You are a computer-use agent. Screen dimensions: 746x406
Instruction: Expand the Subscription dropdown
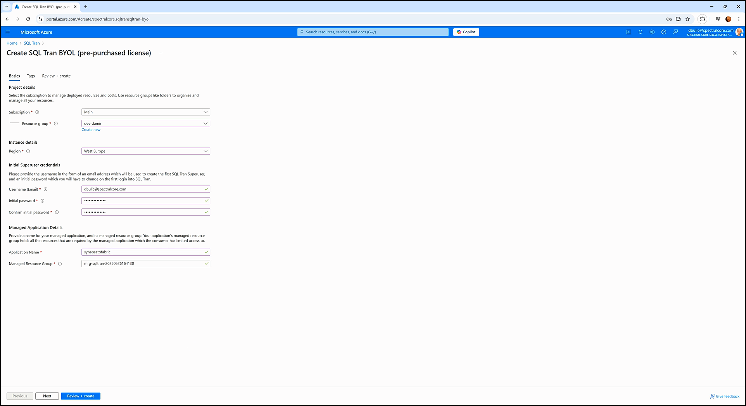pyautogui.click(x=146, y=112)
